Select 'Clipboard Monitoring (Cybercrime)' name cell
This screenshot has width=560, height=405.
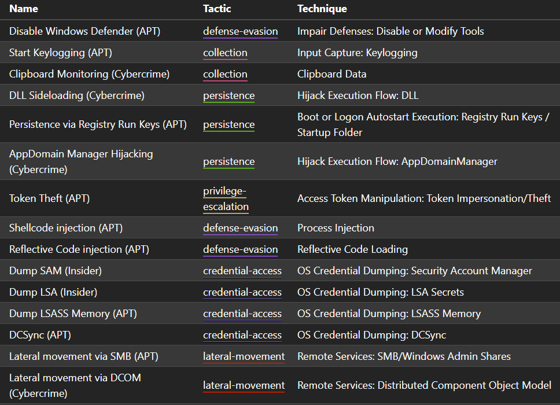[89, 74]
